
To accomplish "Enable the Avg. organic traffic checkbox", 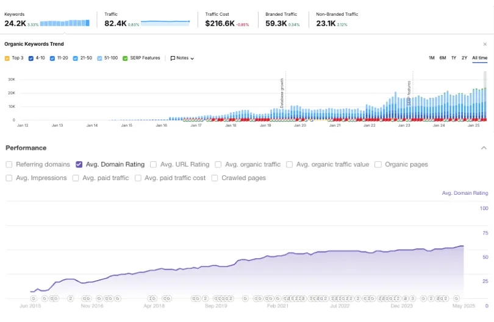I will point(218,164).
